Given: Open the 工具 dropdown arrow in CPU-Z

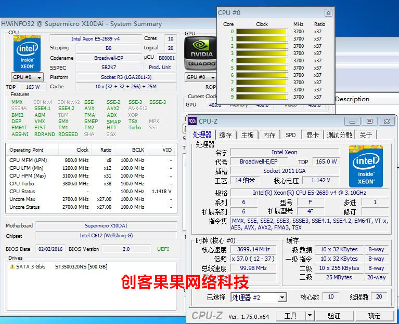Looking at the screenshot, I should [310, 316].
